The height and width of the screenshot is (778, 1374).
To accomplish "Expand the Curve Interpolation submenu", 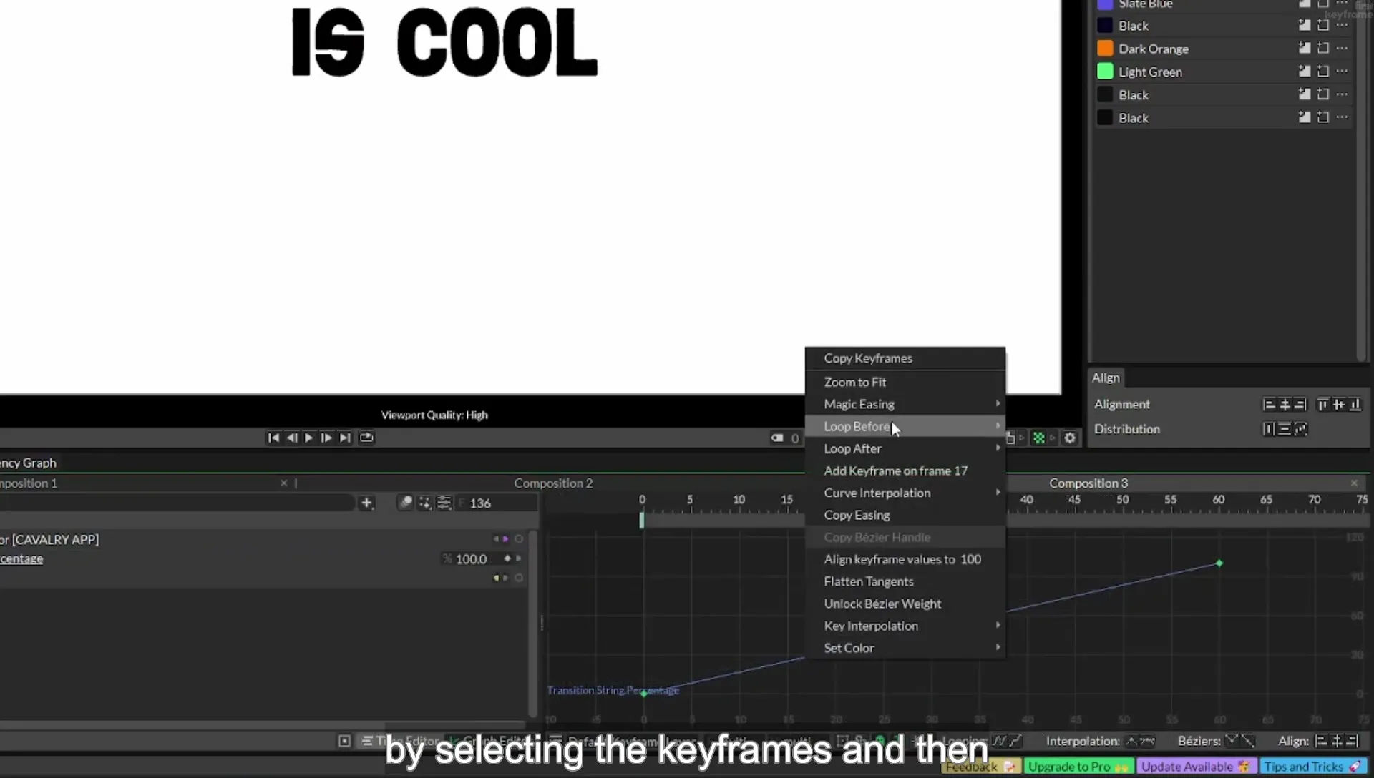I will [905, 493].
